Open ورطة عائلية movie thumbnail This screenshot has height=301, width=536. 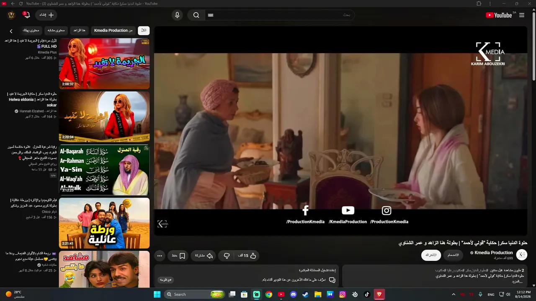(104, 223)
